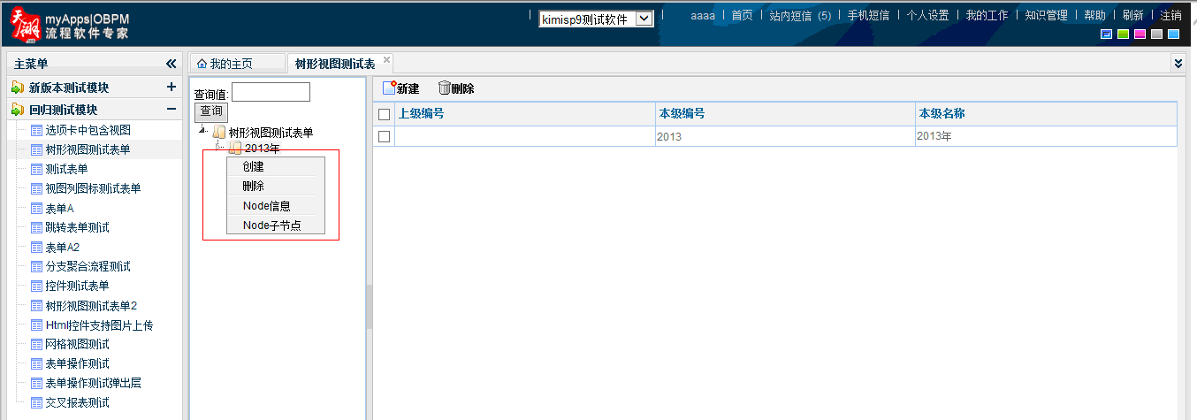The width and height of the screenshot is (1197, 420).
Task: Open 表单A2 in the sidebar
Action: [62, 247]
